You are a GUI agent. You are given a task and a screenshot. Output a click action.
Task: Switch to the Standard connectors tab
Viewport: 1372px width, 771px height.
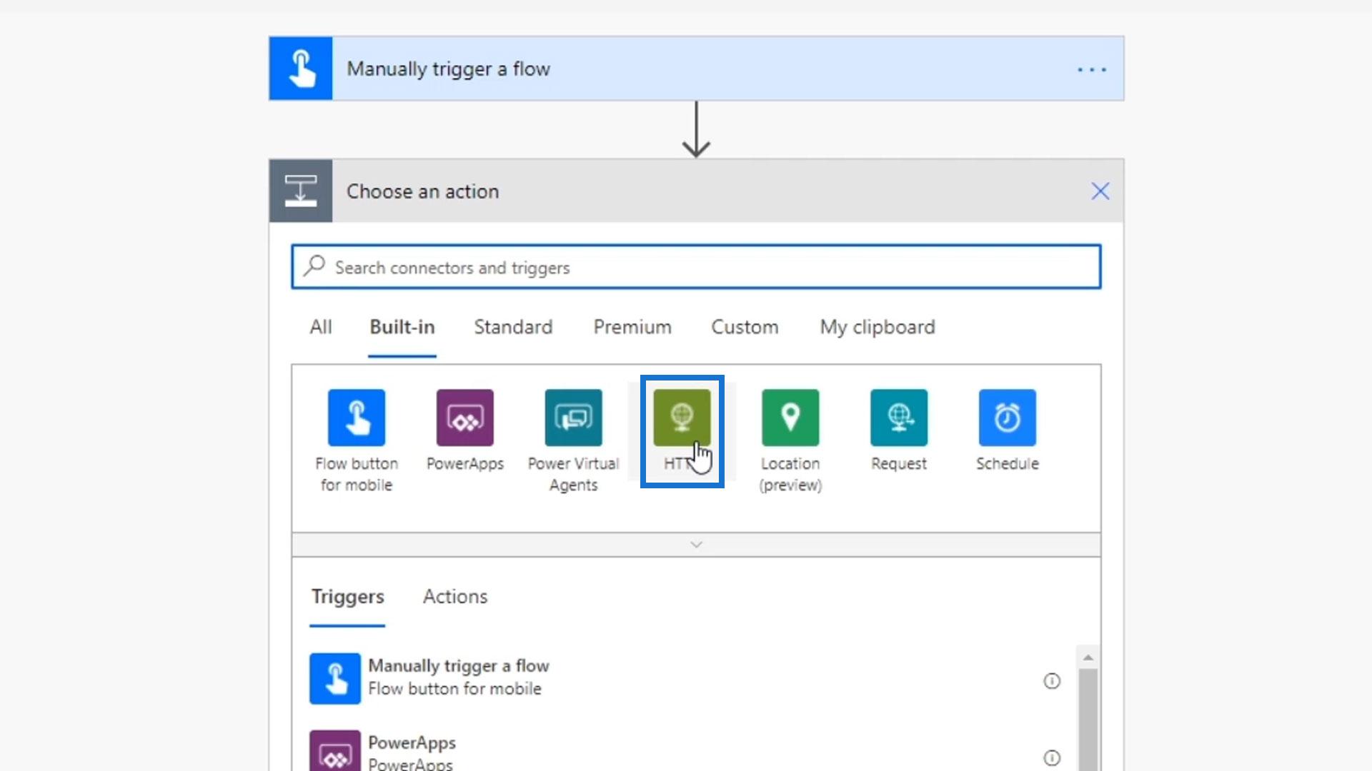click(513, 327)
